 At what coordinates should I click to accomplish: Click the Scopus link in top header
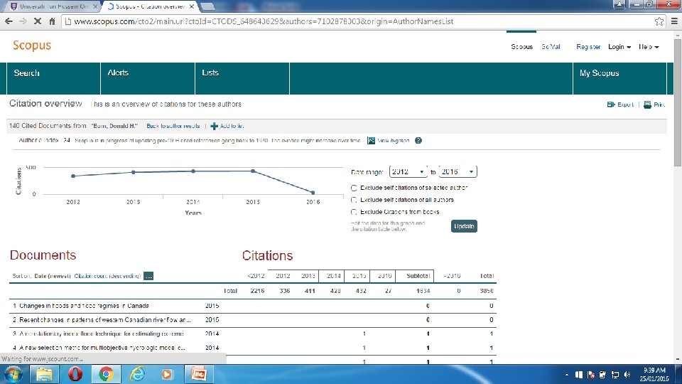point(521,47)
